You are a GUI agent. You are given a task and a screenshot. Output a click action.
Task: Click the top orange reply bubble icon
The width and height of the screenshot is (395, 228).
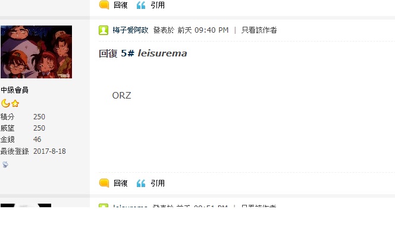[x=104, y=5]
